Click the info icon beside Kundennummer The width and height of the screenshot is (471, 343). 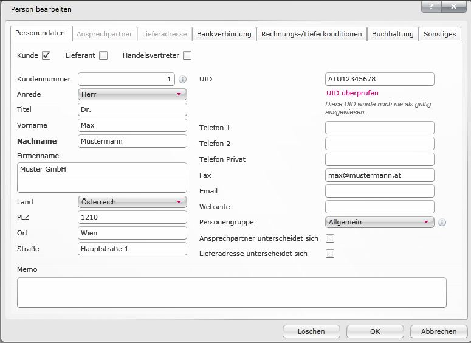[x=182, y=79]
